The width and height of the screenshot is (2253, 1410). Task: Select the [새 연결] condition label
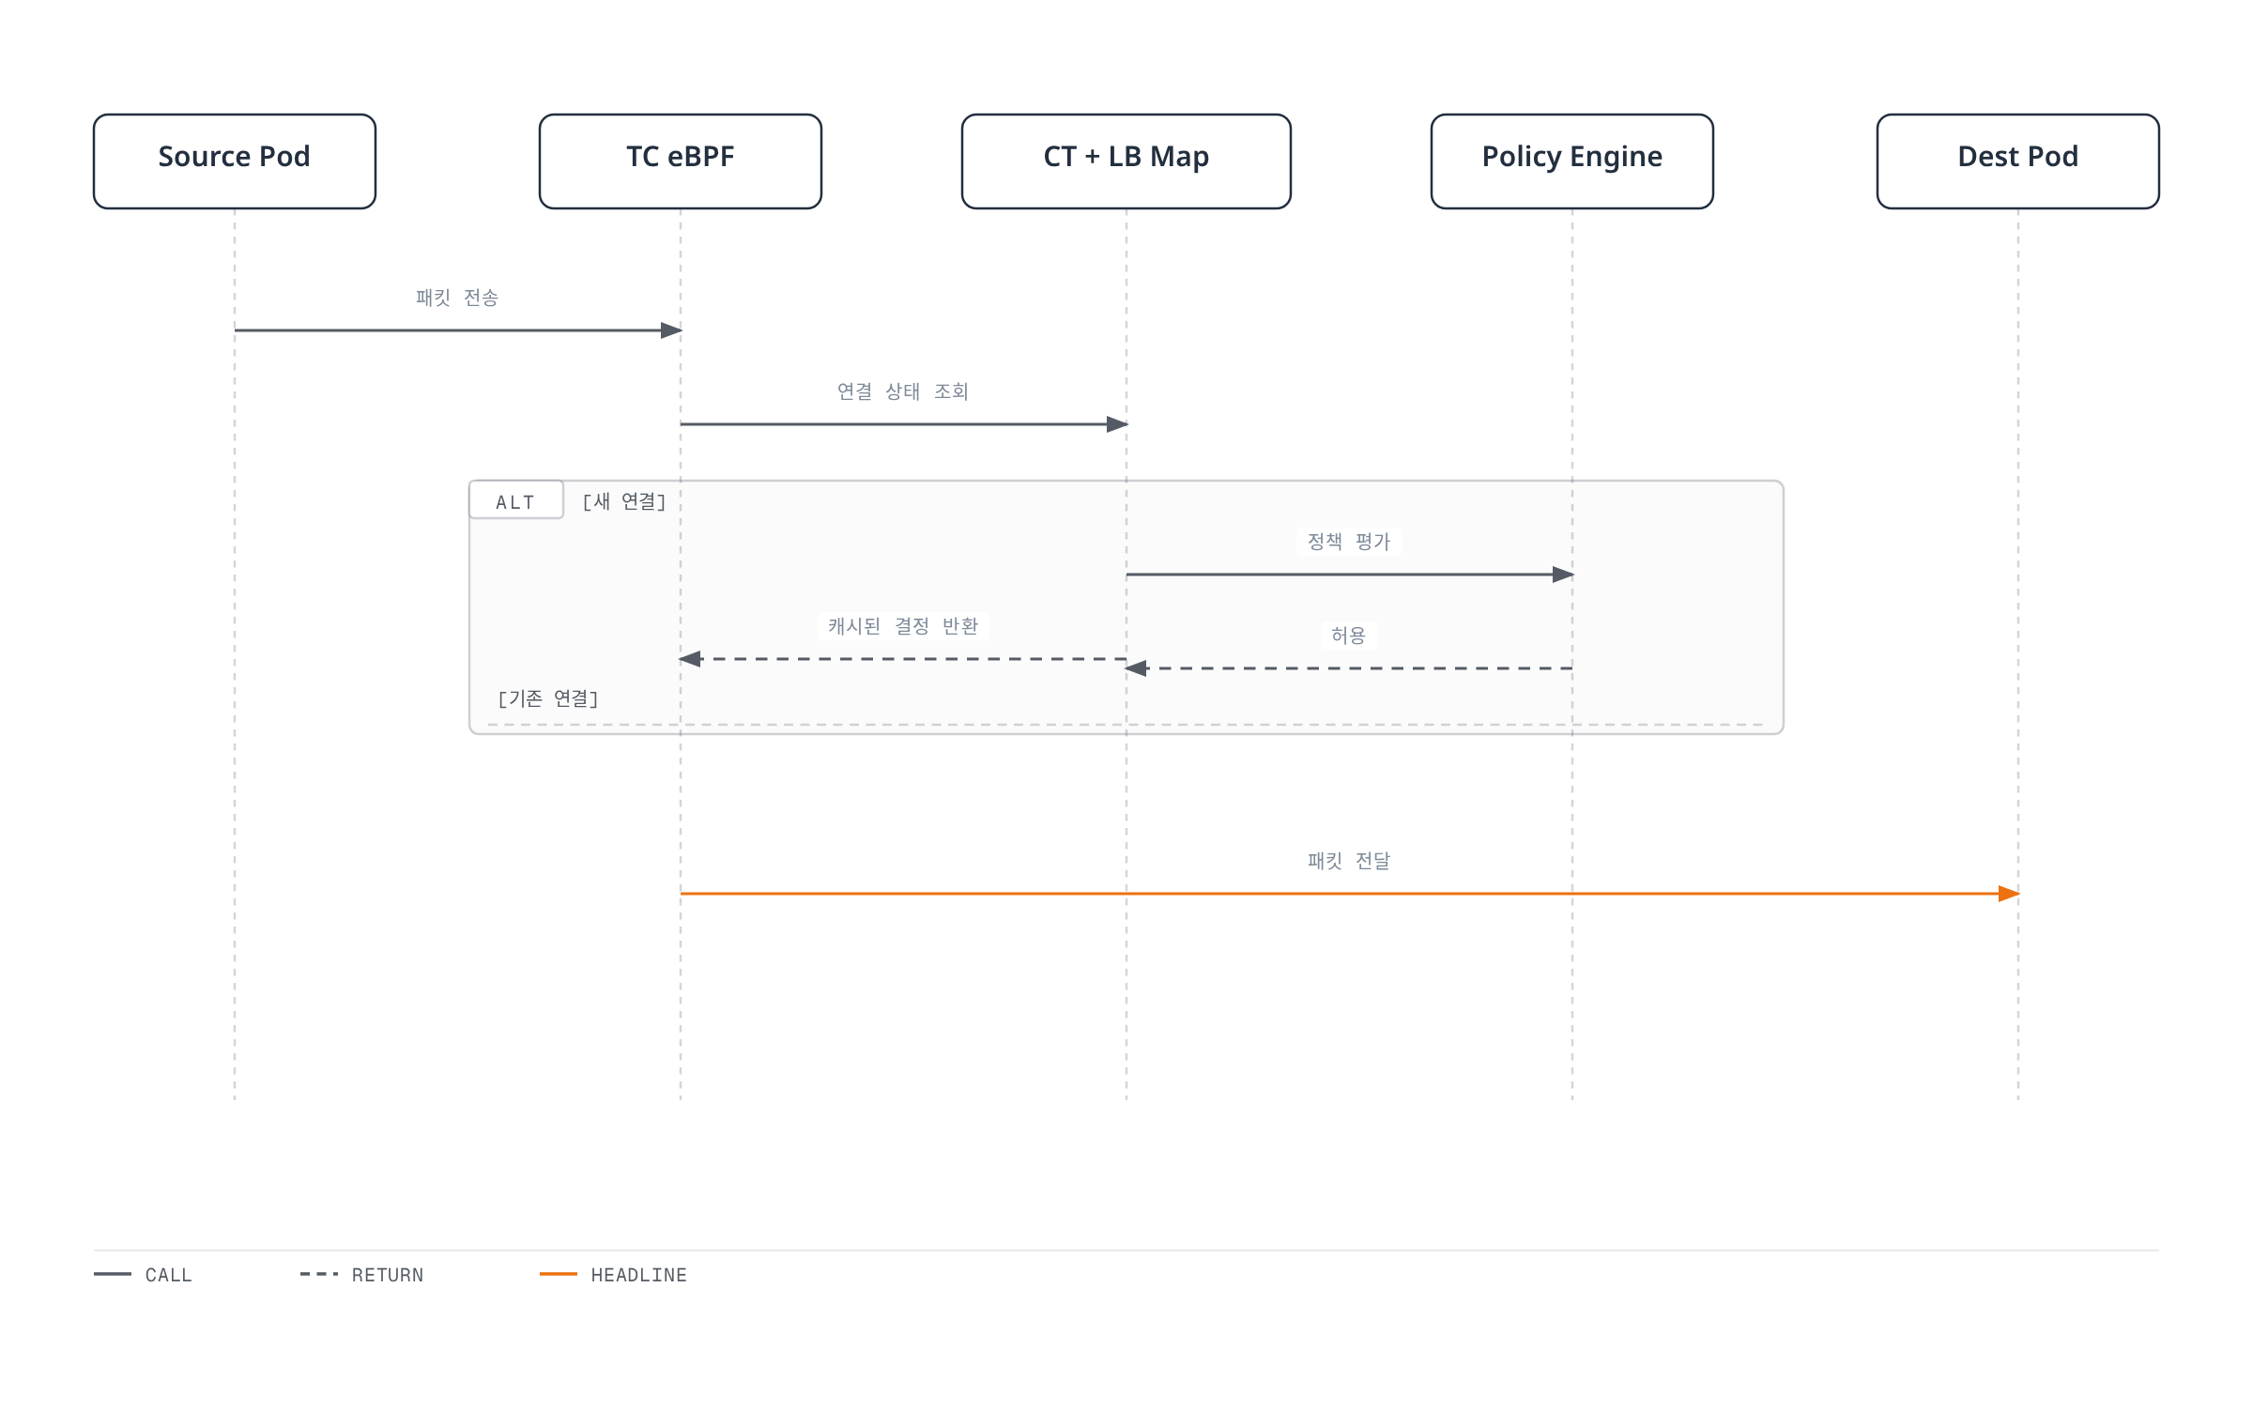[x=624, y=502]
